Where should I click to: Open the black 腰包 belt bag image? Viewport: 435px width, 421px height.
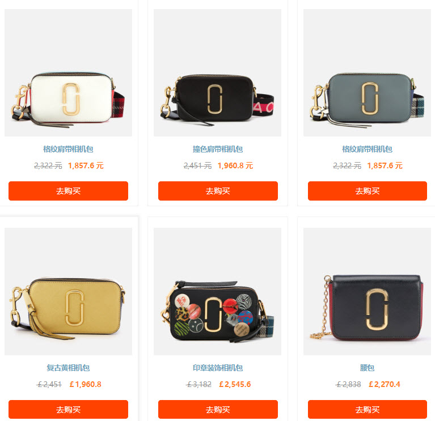pos(367,291)
